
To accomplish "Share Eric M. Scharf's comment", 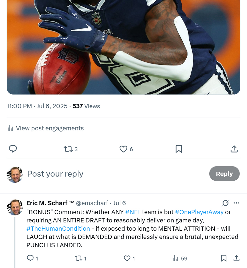I will pyautogui.click(x=236, y=258).
